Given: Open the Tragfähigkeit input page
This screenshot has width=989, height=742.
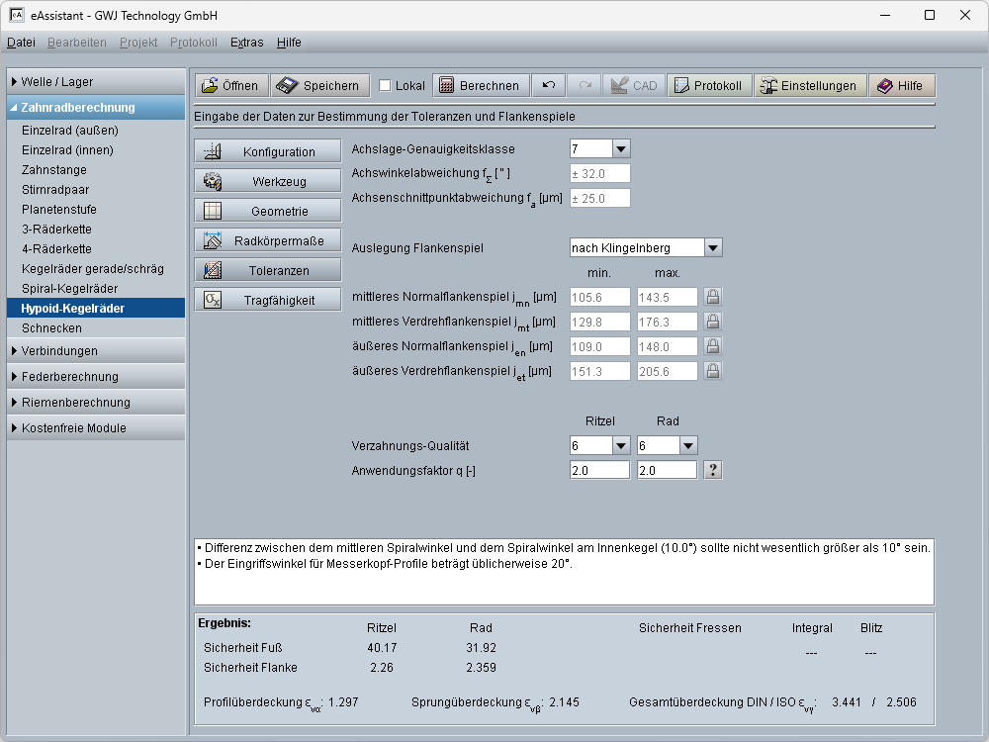Looking at the screenshot, I should coord(267,300).
